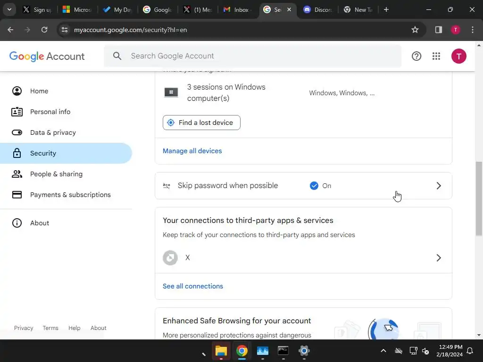Open the monitor graph taskbar app
This screenshot has width=483, height=362.
(x=262, y=351)
